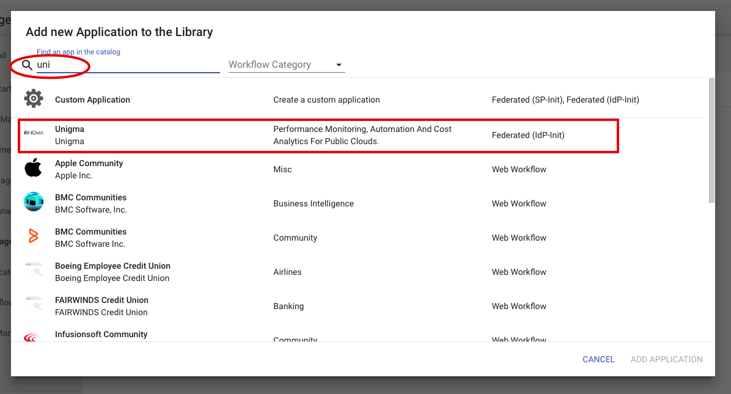
Task: Click 'Web Workflow' in Apple Community row
Action: [519, 170]
